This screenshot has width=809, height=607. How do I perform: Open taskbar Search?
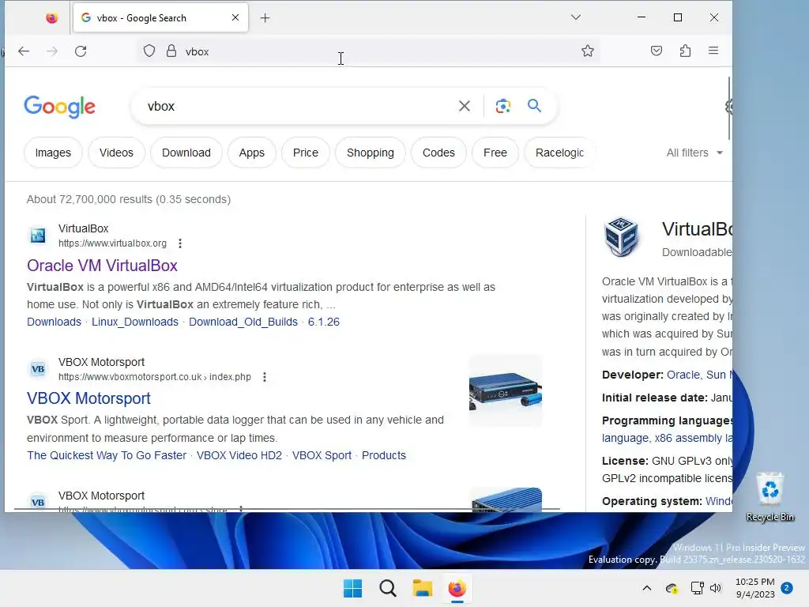(x=387, y=588)
